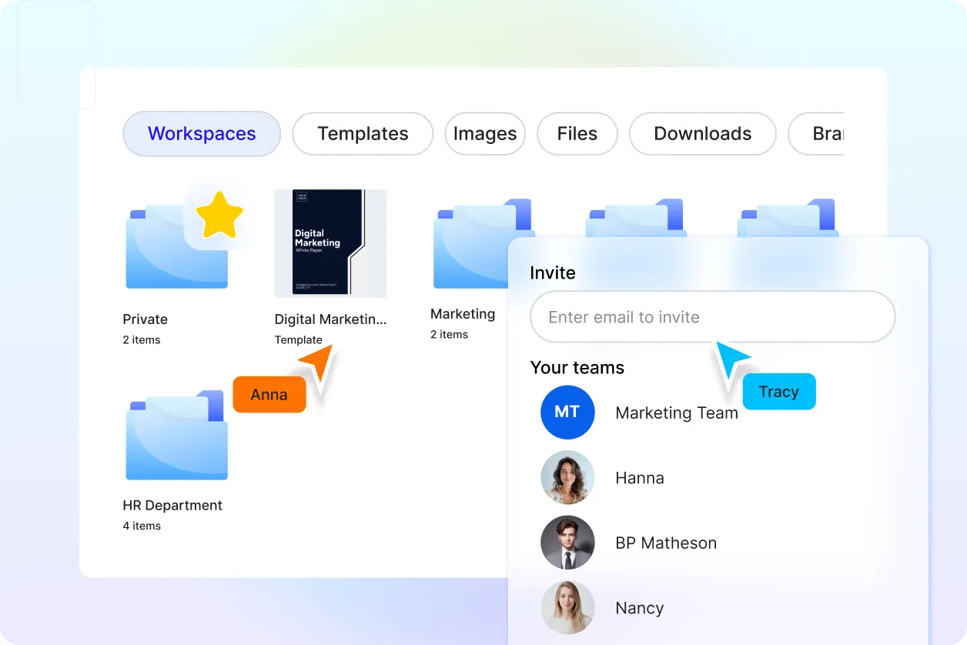Open the Downloads tab
Viewport: 967px width, 645px height.
pyautogui.click(x=703, y=134)
